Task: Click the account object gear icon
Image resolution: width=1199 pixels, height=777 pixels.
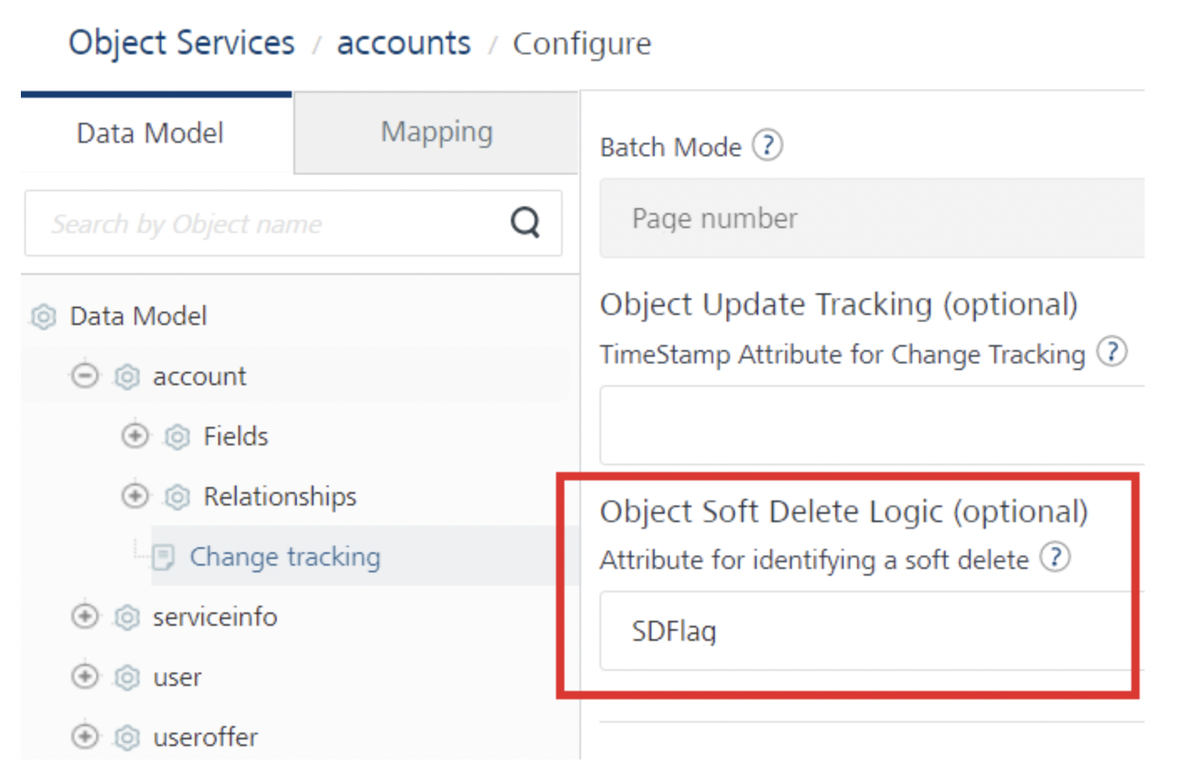Action: pos(126,377)
